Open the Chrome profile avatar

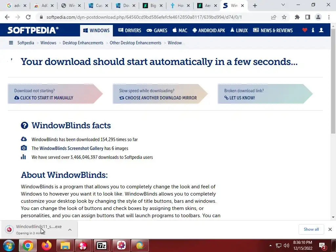(x=318, y=17)
